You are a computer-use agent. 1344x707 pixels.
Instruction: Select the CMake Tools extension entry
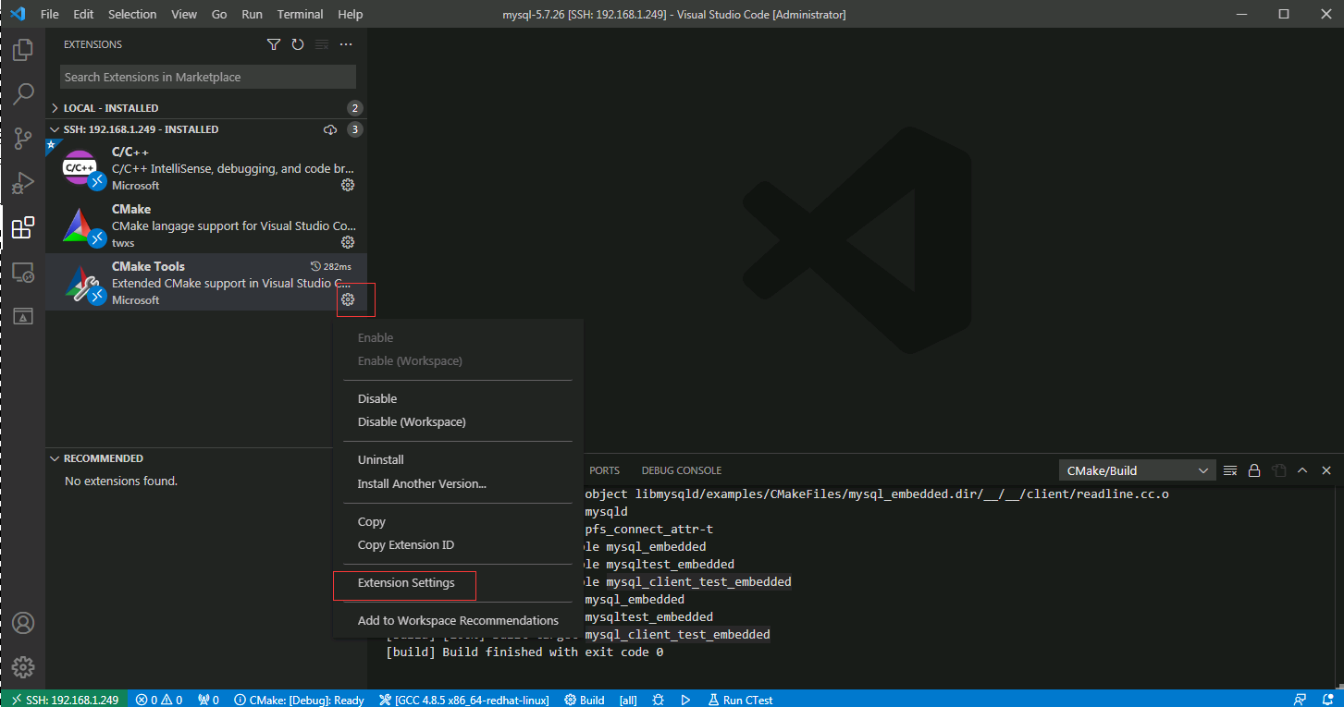point(206,283)
